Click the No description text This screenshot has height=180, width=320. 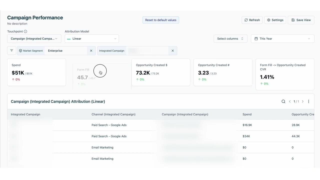click(17, 24)
